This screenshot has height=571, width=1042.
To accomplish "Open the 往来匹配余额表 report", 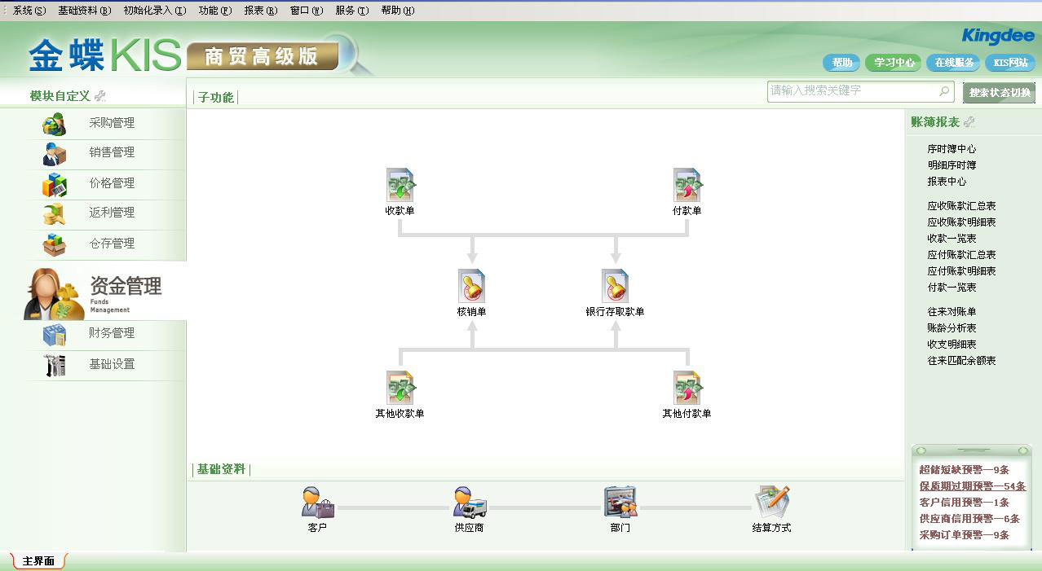I will pos(961,361).
